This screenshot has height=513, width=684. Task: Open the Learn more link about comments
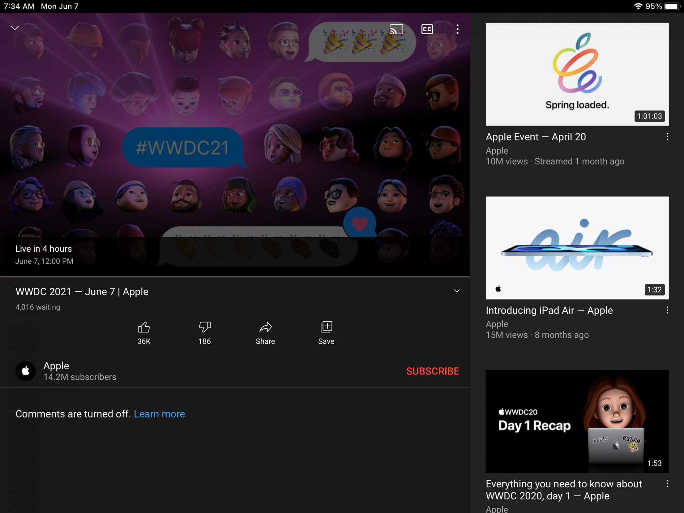tap(159, 414)
